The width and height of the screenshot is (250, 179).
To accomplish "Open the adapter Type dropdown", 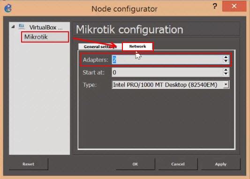I will pyautogui.click(x=171, y=85).
